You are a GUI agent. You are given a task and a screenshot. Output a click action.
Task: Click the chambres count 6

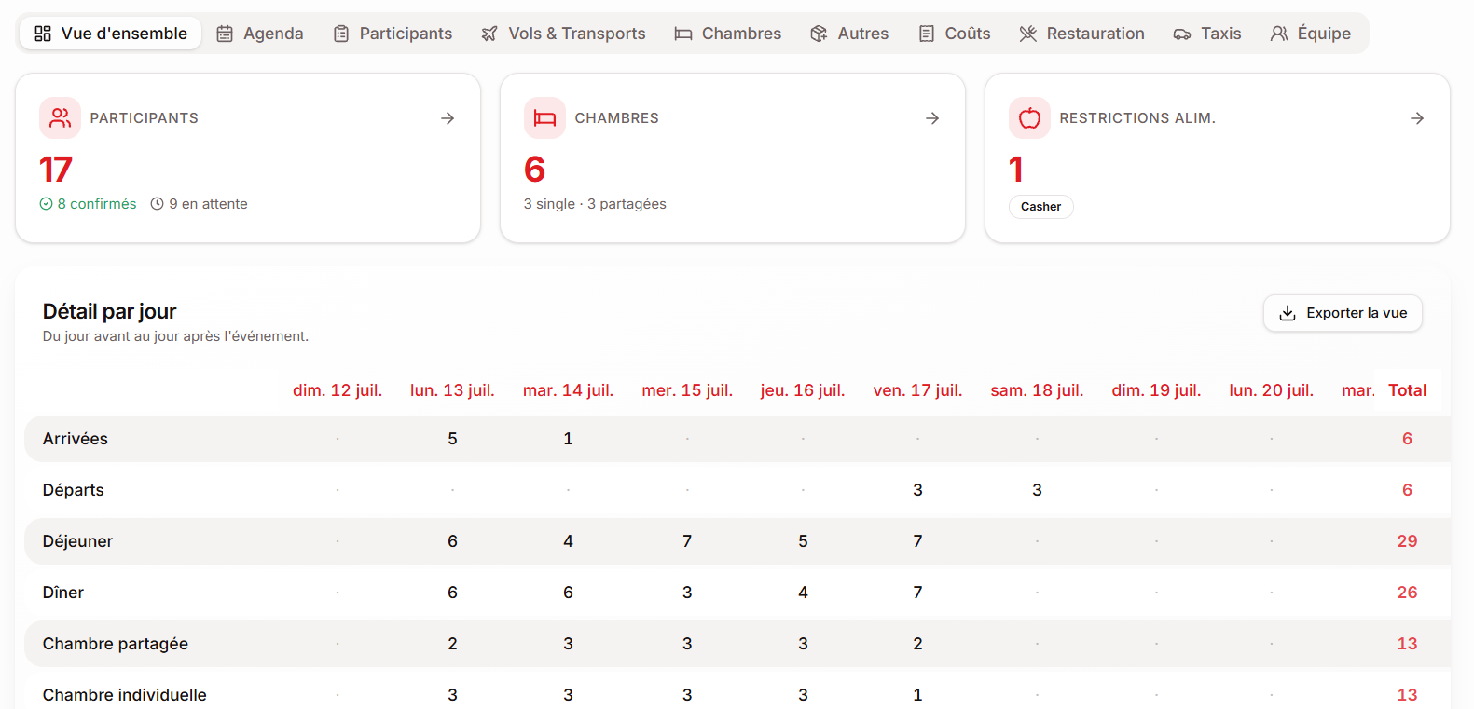534,170
